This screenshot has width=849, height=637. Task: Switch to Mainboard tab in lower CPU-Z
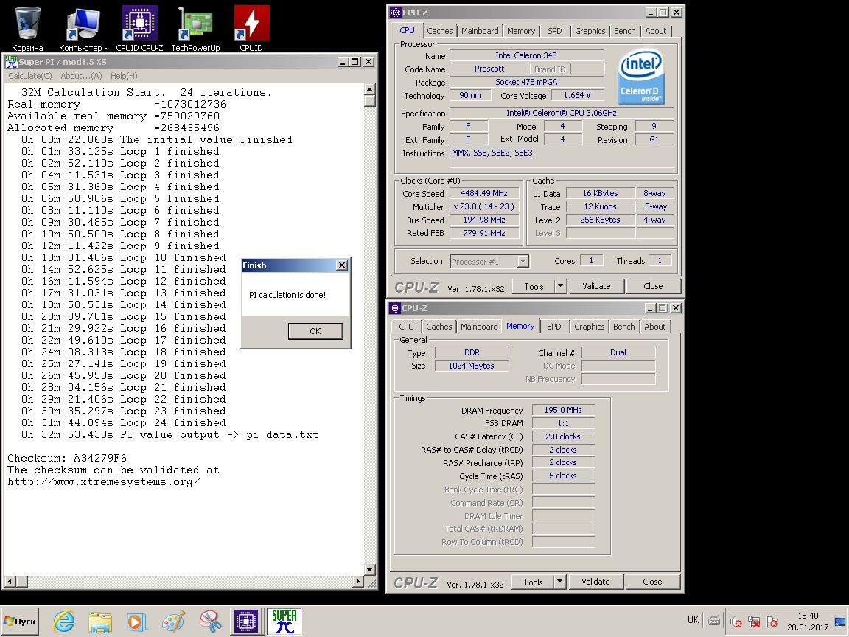pos(479,327)
